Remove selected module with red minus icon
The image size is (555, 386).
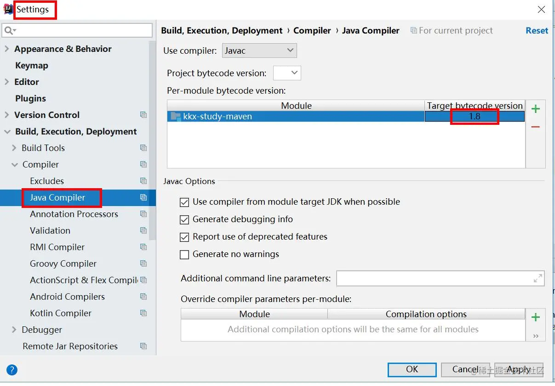coord(535,127)
